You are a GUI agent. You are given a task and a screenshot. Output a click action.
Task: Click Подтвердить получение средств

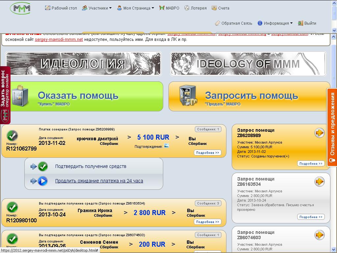(x=91, y=166)
